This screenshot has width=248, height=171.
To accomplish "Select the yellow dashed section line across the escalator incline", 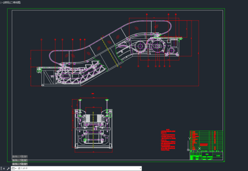I will pos(109,52).
